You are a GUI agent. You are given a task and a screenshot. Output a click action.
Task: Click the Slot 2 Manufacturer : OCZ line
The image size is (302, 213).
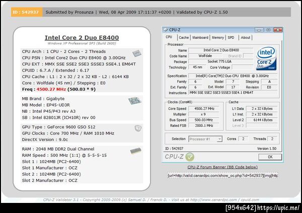[x=49, y=181]
